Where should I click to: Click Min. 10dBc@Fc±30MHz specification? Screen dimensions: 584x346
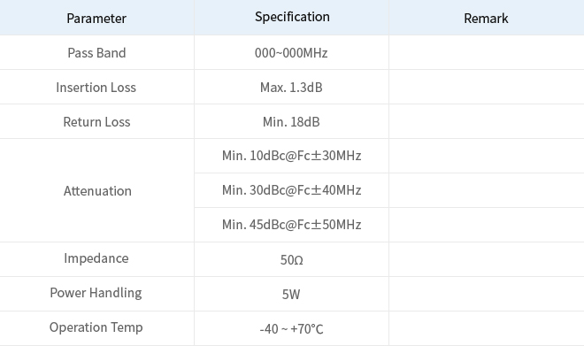coord(292,156)
